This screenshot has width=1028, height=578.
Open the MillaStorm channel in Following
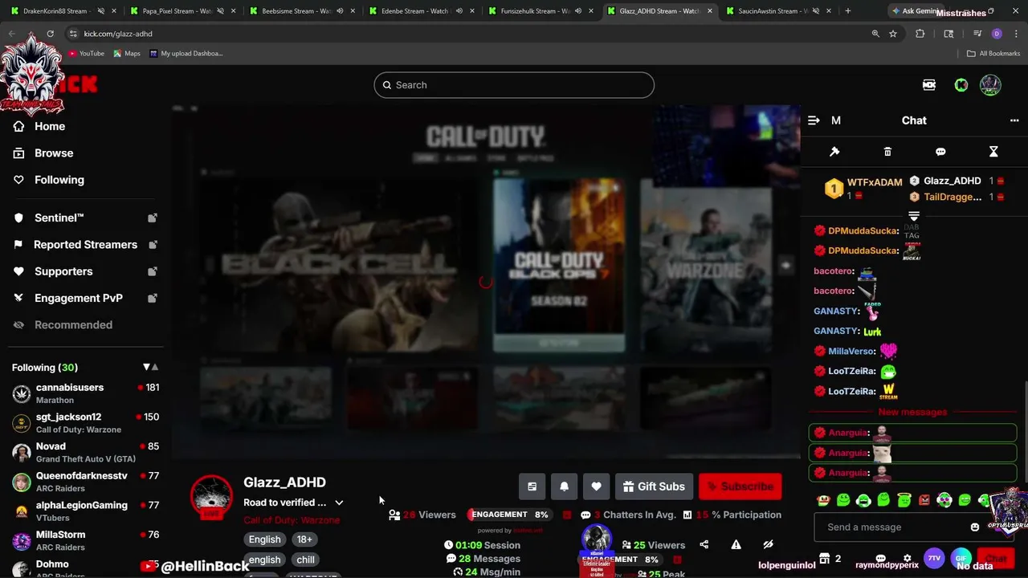pos(84,541)
